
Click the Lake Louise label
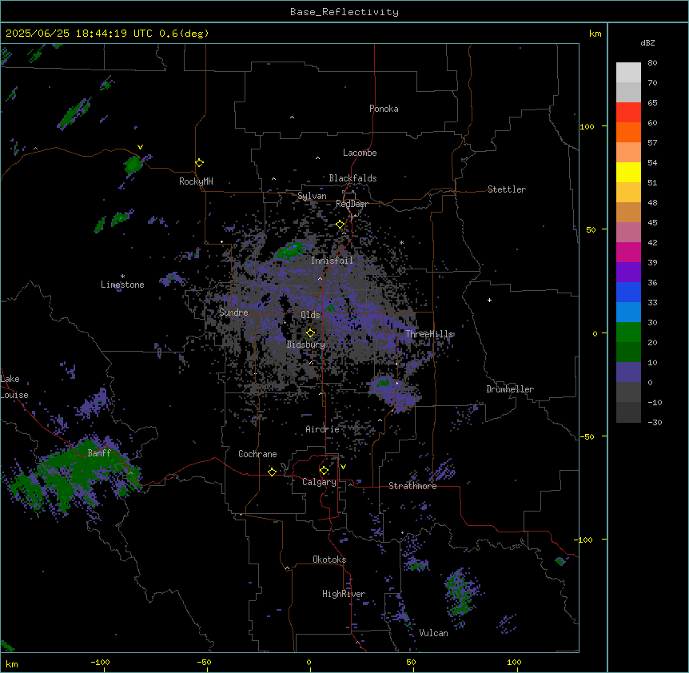click(x=14, y=387)
